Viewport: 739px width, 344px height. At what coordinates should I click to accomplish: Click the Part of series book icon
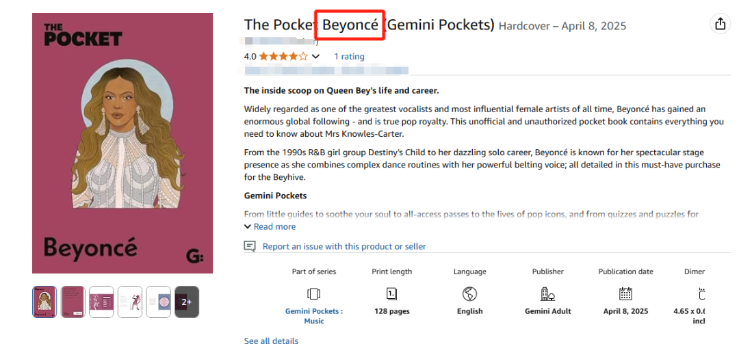coord(314,294)
